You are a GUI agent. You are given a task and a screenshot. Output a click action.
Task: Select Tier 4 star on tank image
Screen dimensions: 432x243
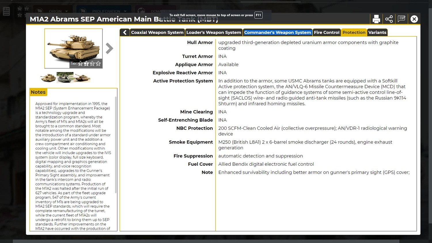tap(98, 64)
